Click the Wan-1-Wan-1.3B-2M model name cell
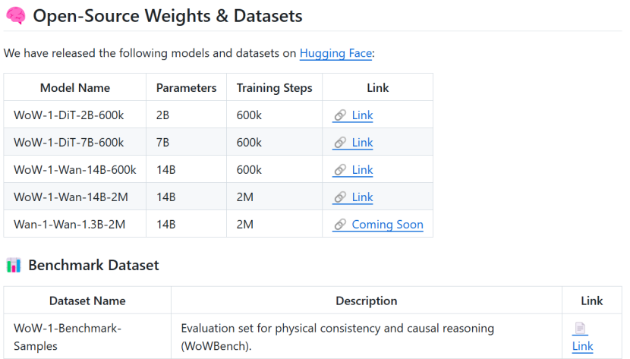The height and width of the screenshot is (359, 630). 69,225
